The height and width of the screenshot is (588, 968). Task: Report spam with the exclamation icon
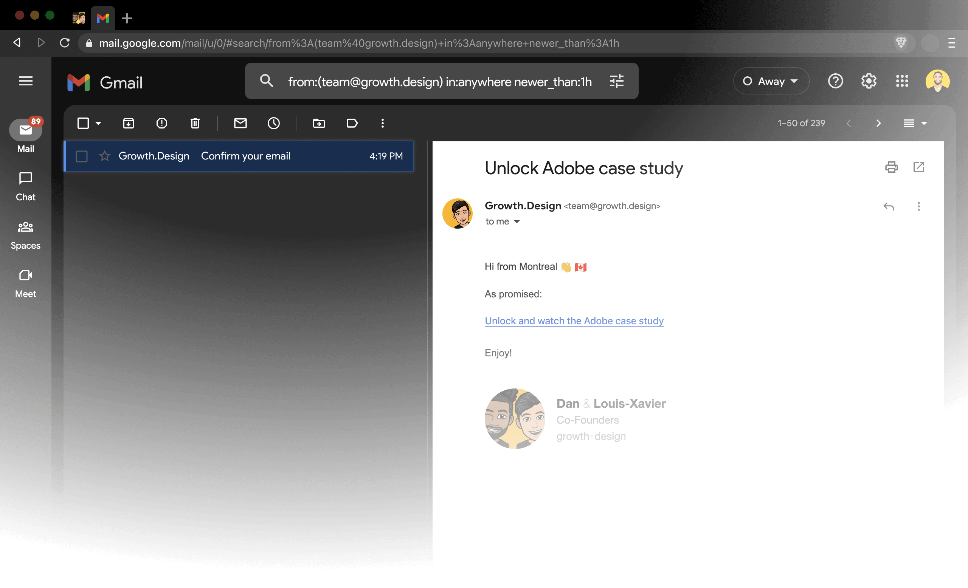click(162, 123)
